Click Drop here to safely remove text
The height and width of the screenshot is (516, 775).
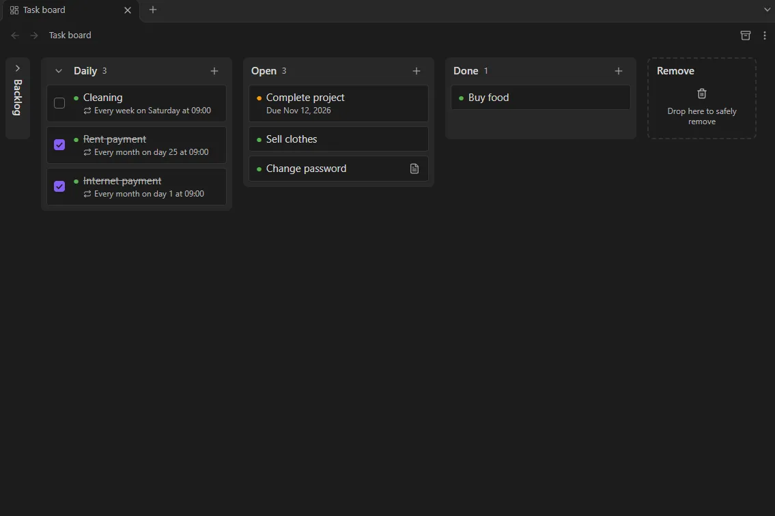point(702,117)
